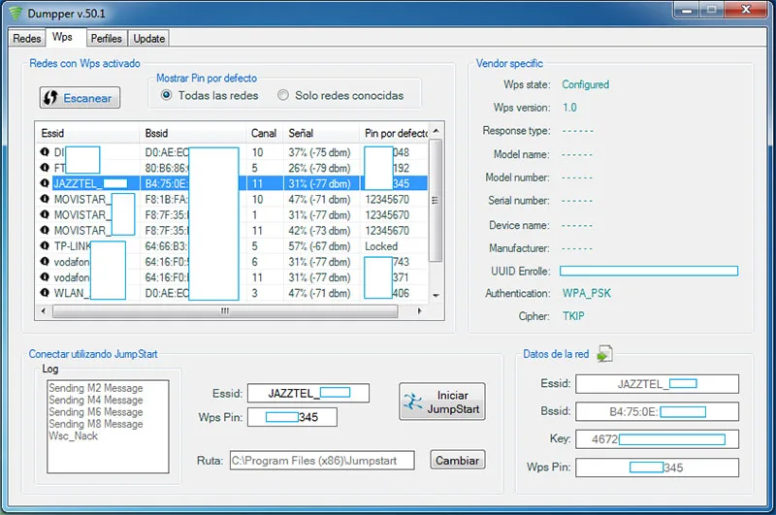This screenshot has height=515, width=776.
Task: Click the 57% (-67 dbm) signal cell
Action: (319, 246)
